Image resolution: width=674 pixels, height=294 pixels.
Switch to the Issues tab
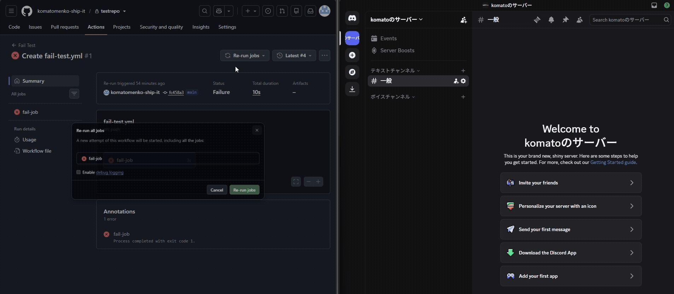click(35, 27)
